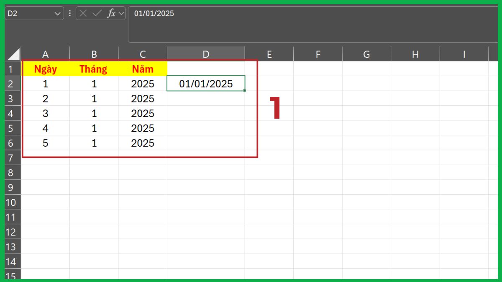
Task: Select the yellow Ngày header cell
Action: (45, 69)
